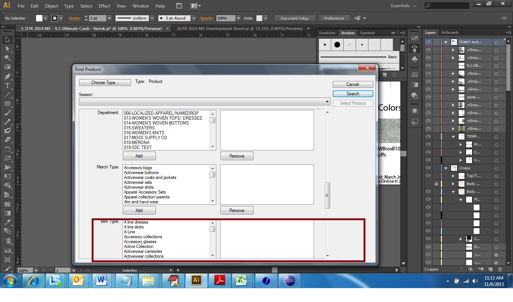The image size is (513, 302).
Task: Select the Rotate tool
Action: tap(7, 149)
